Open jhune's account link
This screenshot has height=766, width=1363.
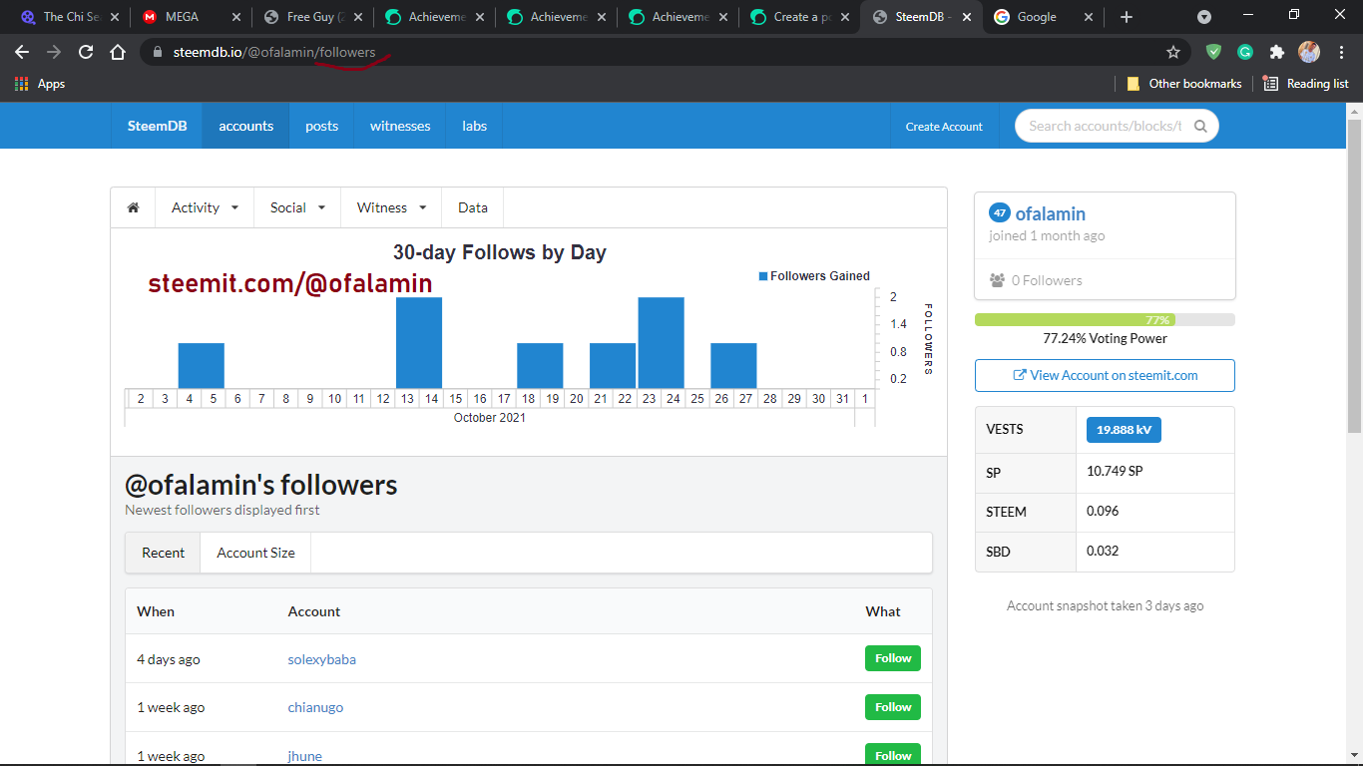[x=305, y=756]
